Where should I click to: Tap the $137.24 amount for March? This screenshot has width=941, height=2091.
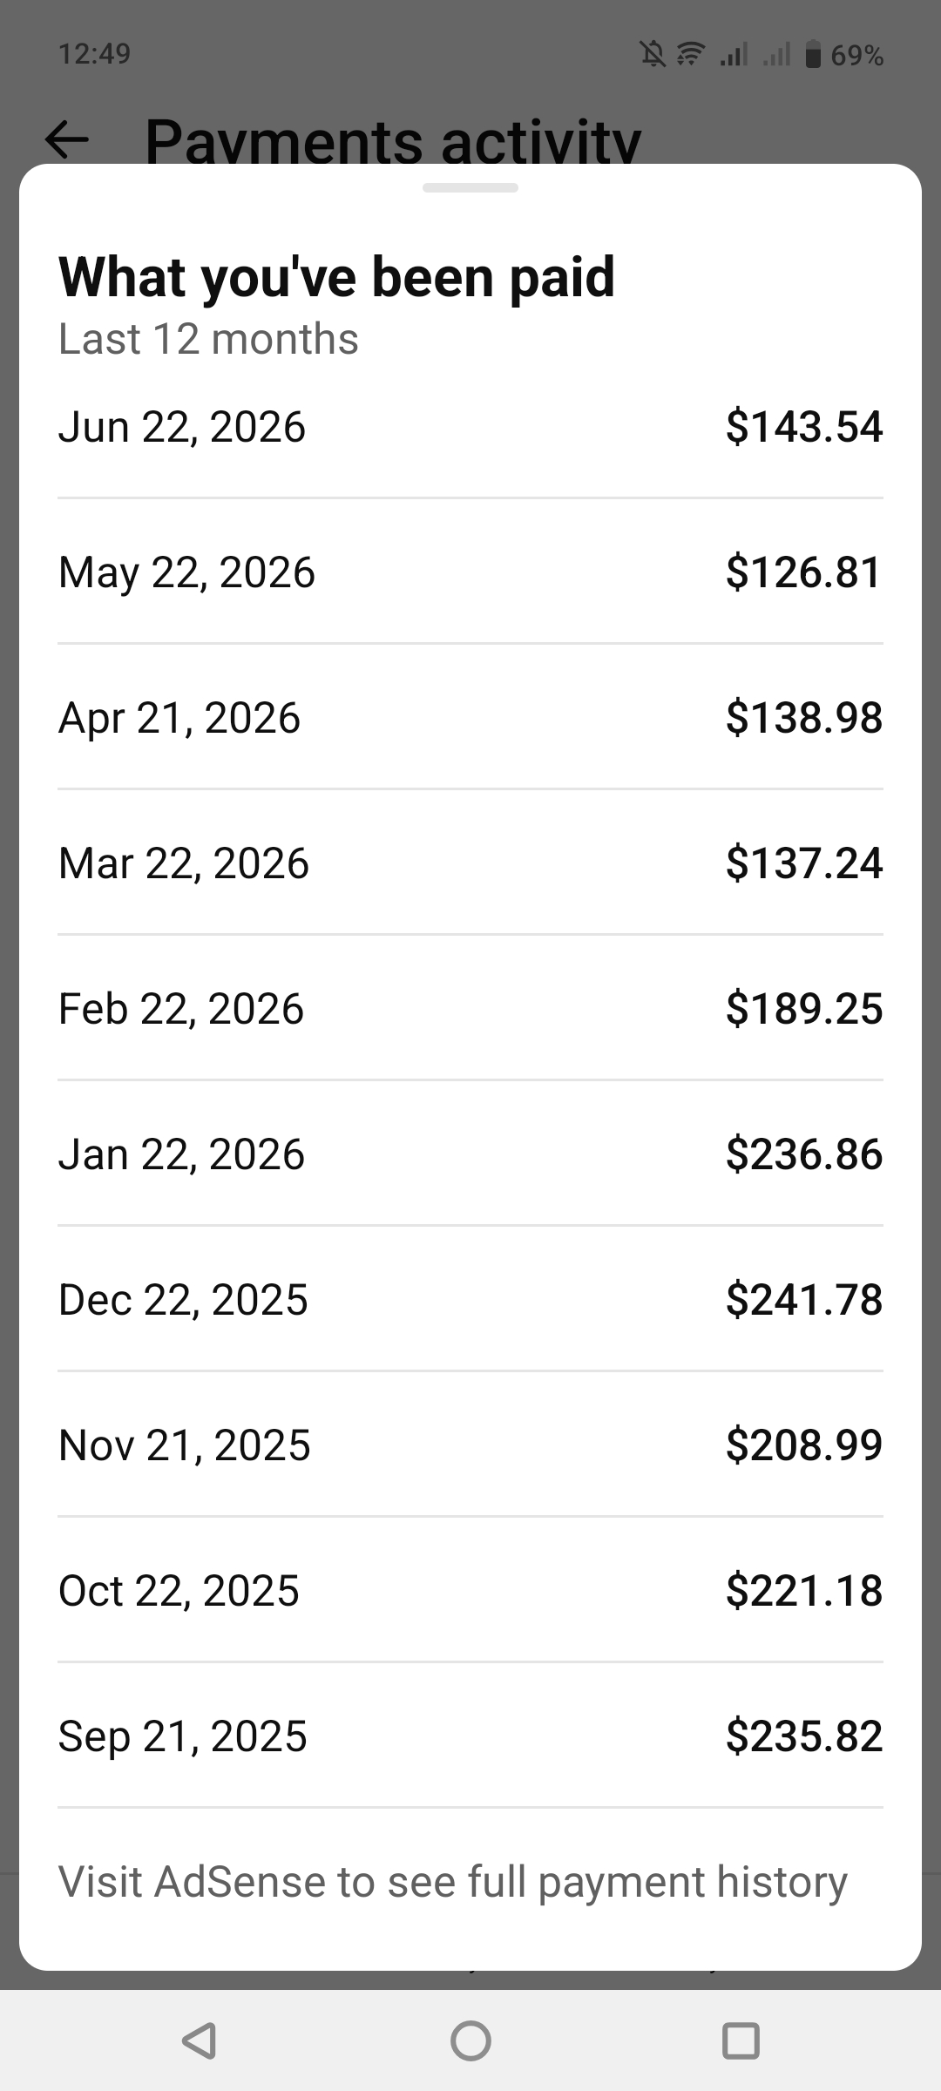coord(804,863)
